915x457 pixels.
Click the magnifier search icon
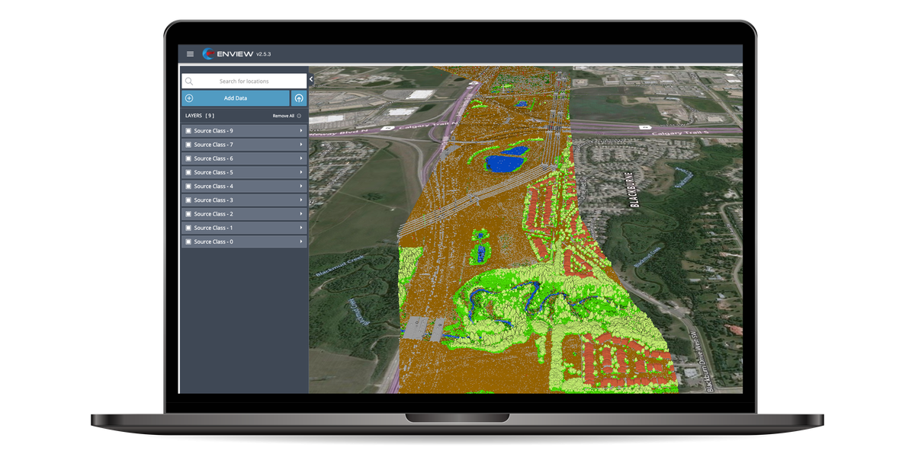point(189,81)
